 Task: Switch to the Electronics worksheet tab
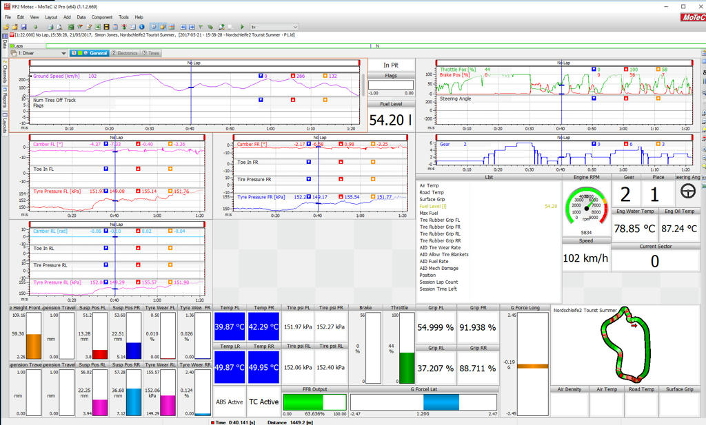tap(125, 53)
